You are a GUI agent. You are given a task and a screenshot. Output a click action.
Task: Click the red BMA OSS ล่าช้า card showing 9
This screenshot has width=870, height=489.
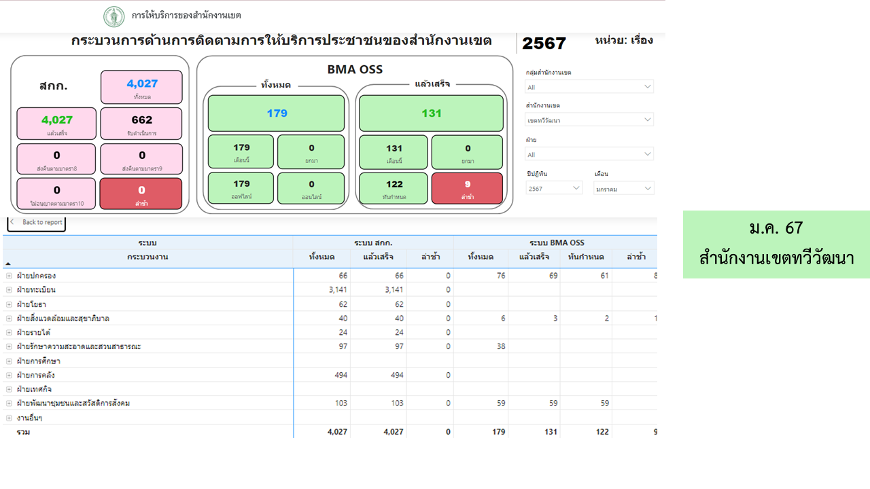coord(467,188)
